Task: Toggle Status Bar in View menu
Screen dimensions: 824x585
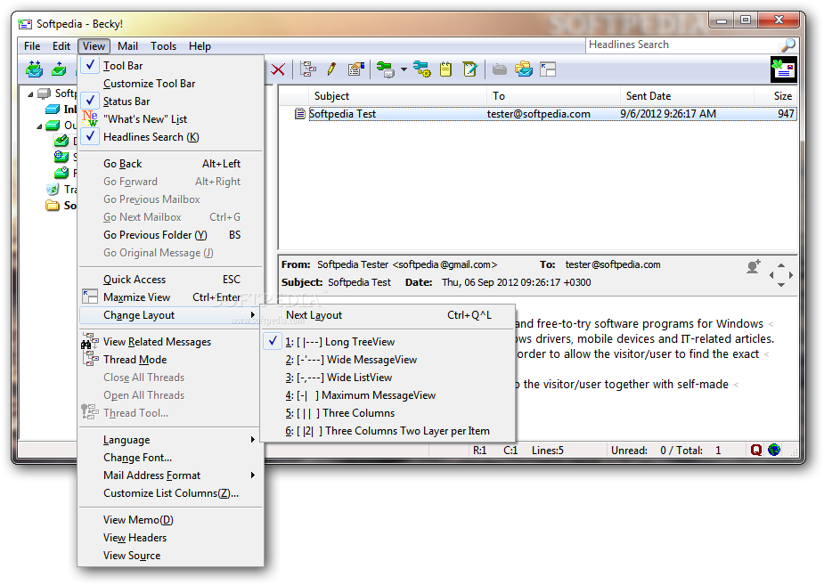Action: coord(171,102)
